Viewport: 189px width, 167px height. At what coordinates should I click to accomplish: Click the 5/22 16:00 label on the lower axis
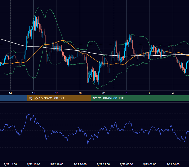click(34, 164)
